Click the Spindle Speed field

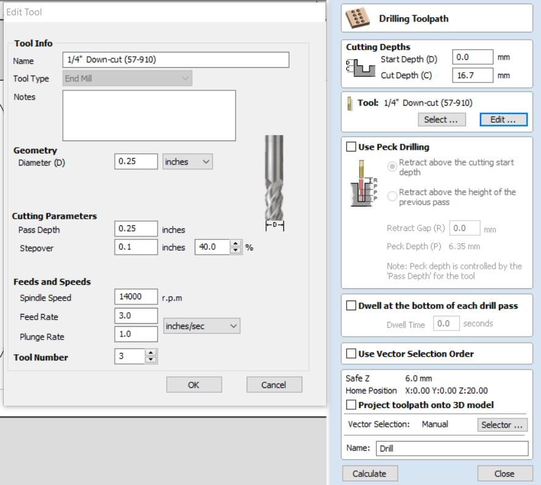point(136,296)
